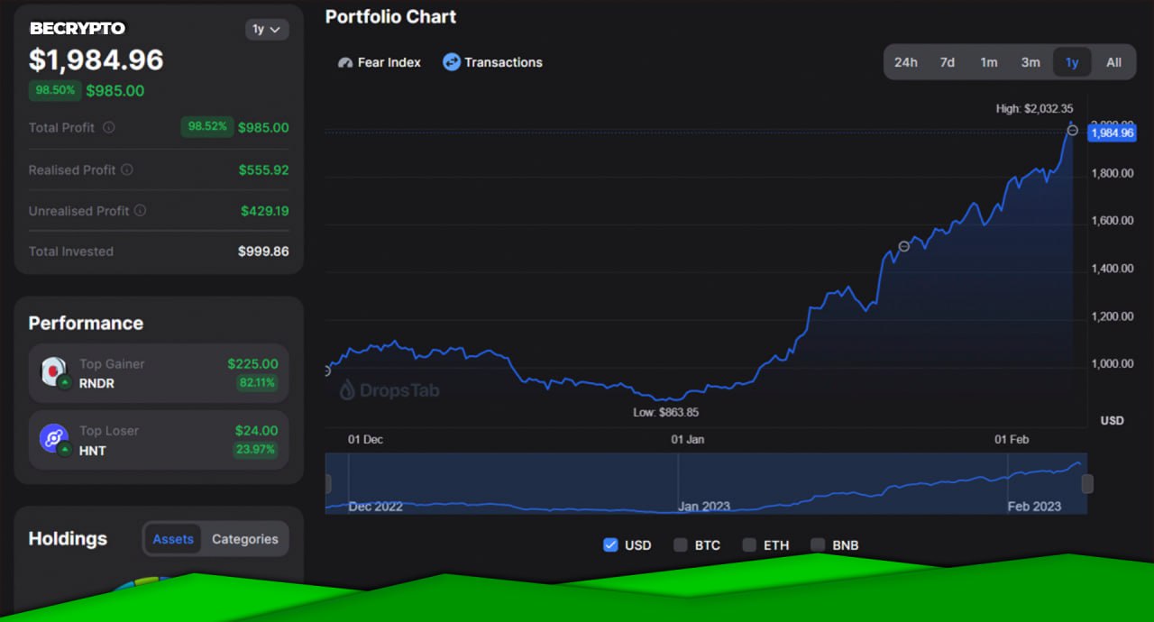Click the 1,984.96 price label on axis
This screenshot has height=622, width=1154.
(x=1112, y=133)
